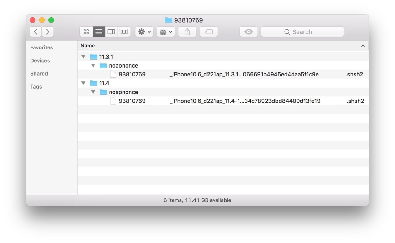Image resolution: width=395 pixels, height=243 pixels.
Task: Go forward to next folder
Action: [48, 32]
